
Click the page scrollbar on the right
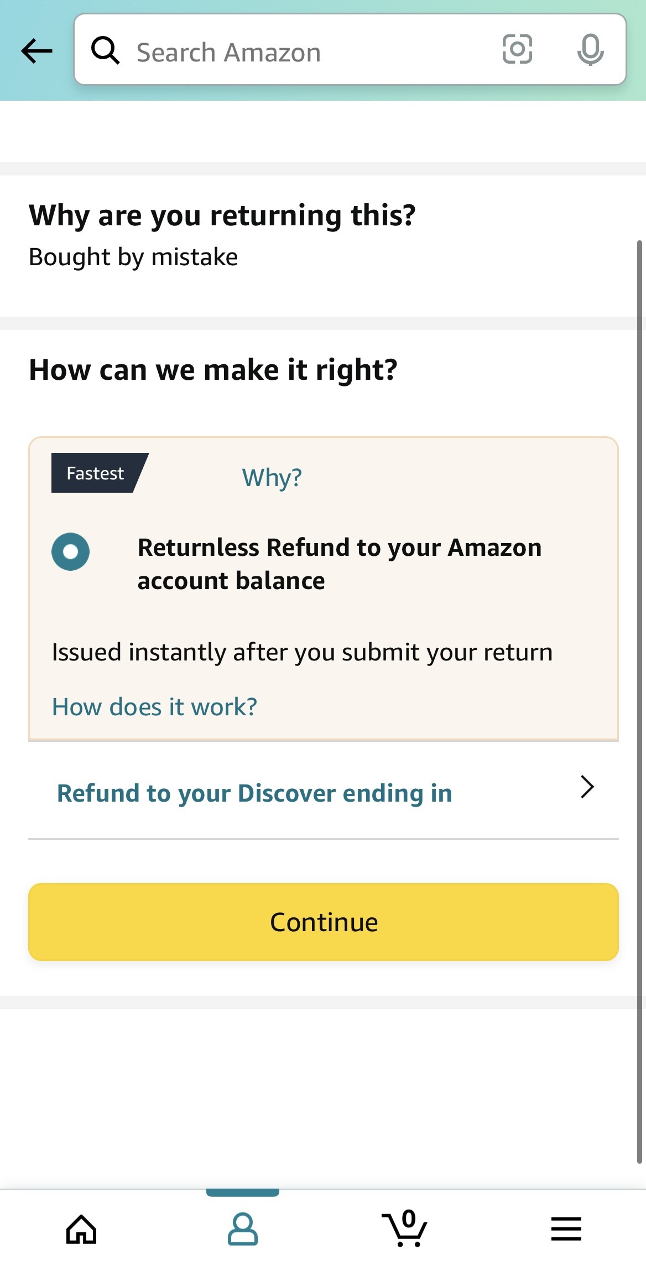tap(639, 702)
